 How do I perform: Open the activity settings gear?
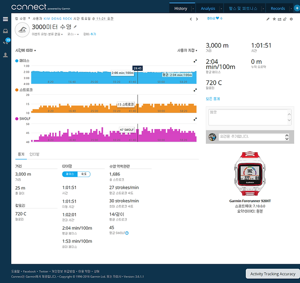click(291, 19)
